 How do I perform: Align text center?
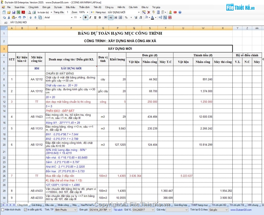[111, 17]
